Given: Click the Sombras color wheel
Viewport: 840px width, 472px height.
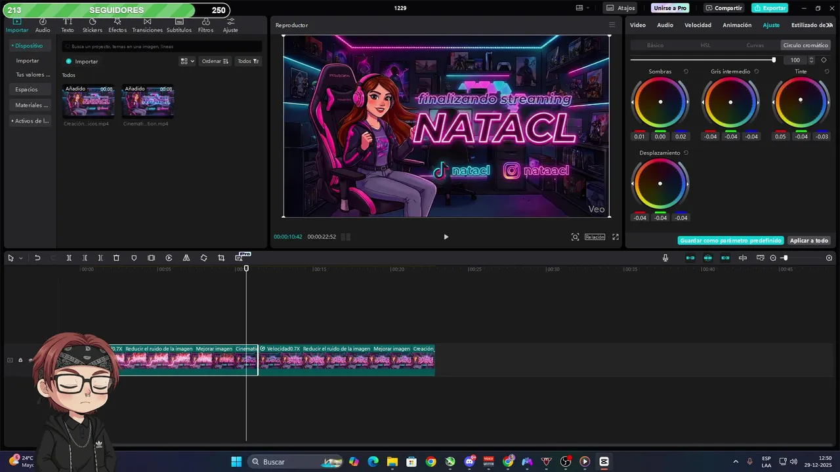Looking at the screenshot, I should point(660,102).
